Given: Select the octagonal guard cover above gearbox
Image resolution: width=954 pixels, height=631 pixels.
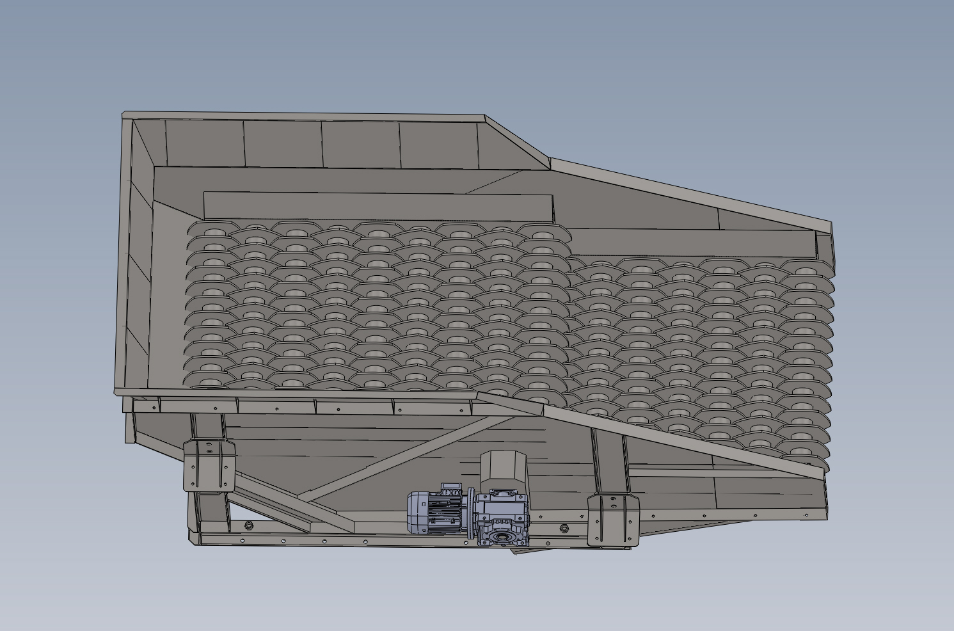Looking at the screenshot, I should pyautogui.click(x=502, y=470).
